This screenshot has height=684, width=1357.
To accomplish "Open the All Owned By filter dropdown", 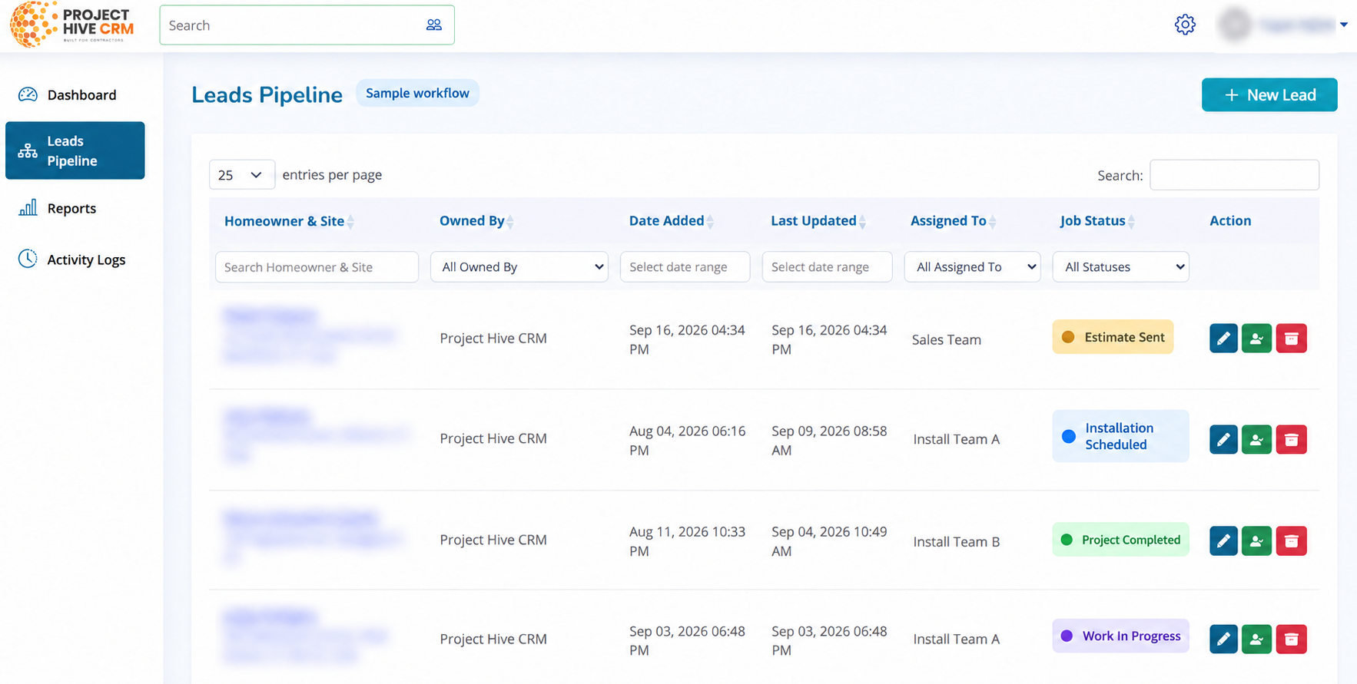I will (x=519, y=267).
